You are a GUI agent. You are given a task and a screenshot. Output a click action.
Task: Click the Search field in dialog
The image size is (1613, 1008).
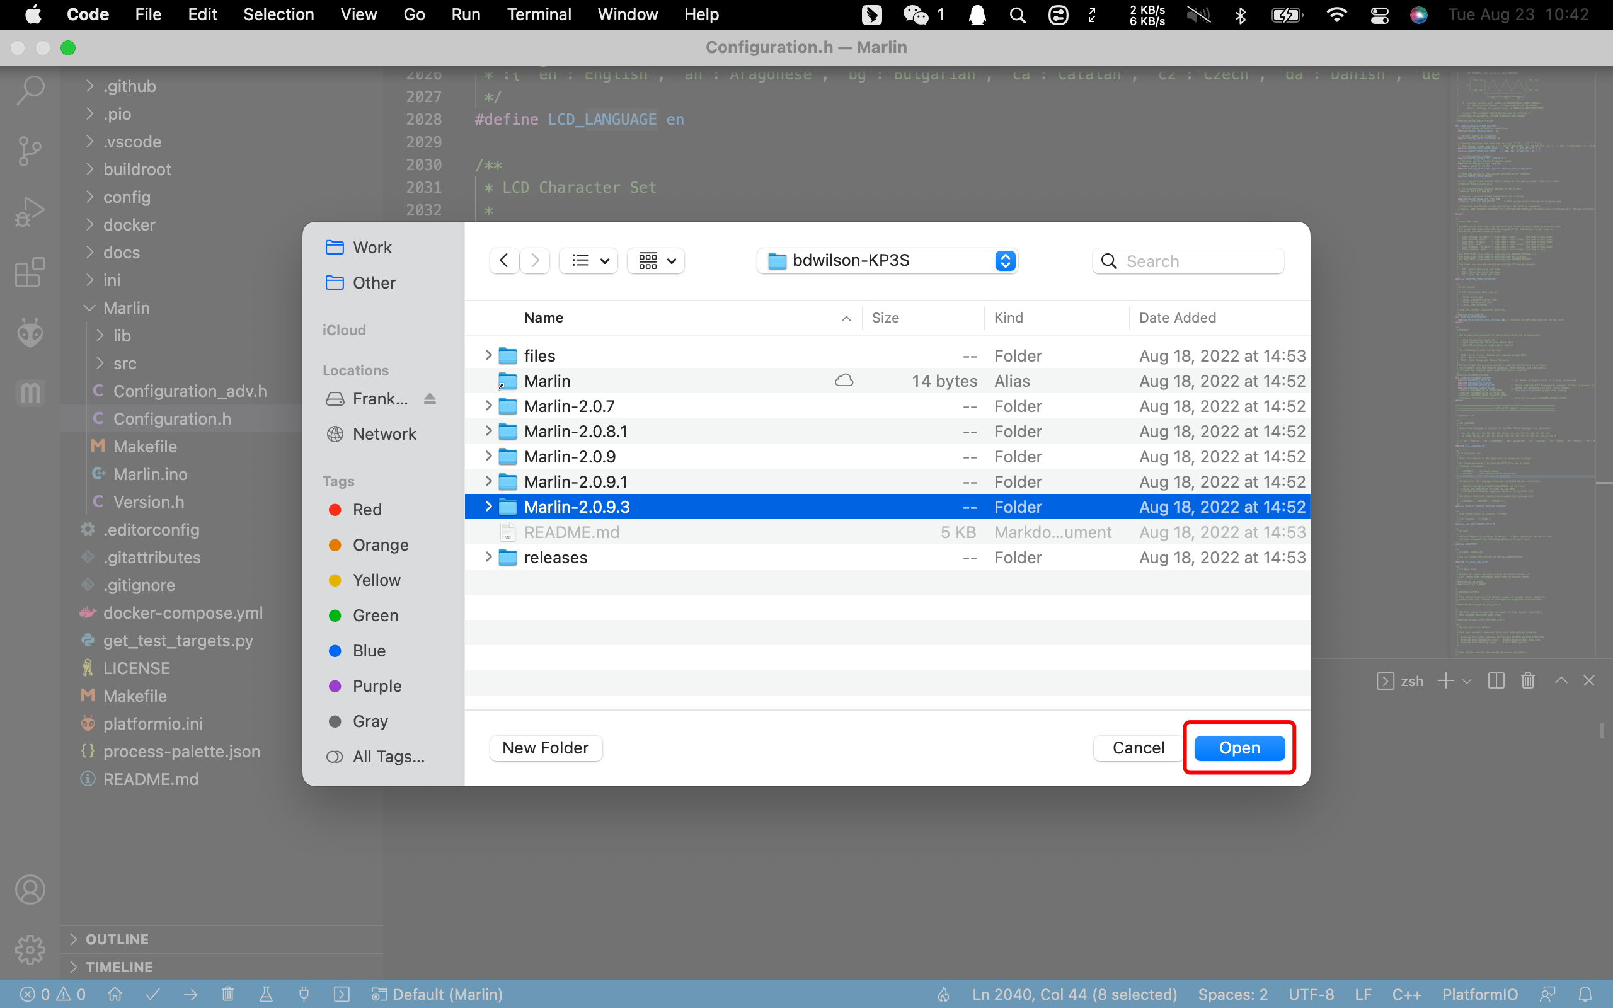(1188, 261)
